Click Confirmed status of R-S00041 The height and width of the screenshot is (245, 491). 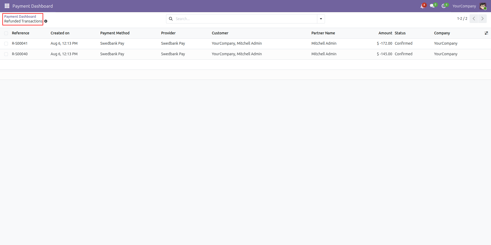pos(404,43)
